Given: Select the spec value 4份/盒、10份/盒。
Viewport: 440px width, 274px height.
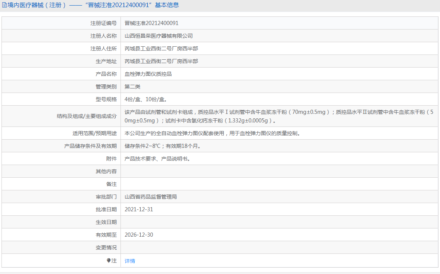Looking at the screenshot, I should point(146,99).
